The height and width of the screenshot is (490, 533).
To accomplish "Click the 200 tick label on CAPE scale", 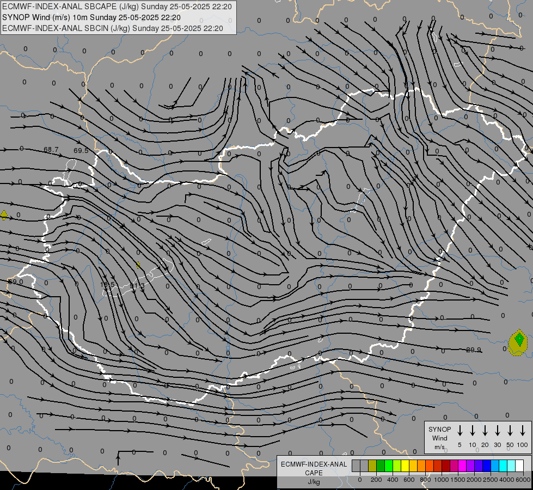I will coord(376,480).
